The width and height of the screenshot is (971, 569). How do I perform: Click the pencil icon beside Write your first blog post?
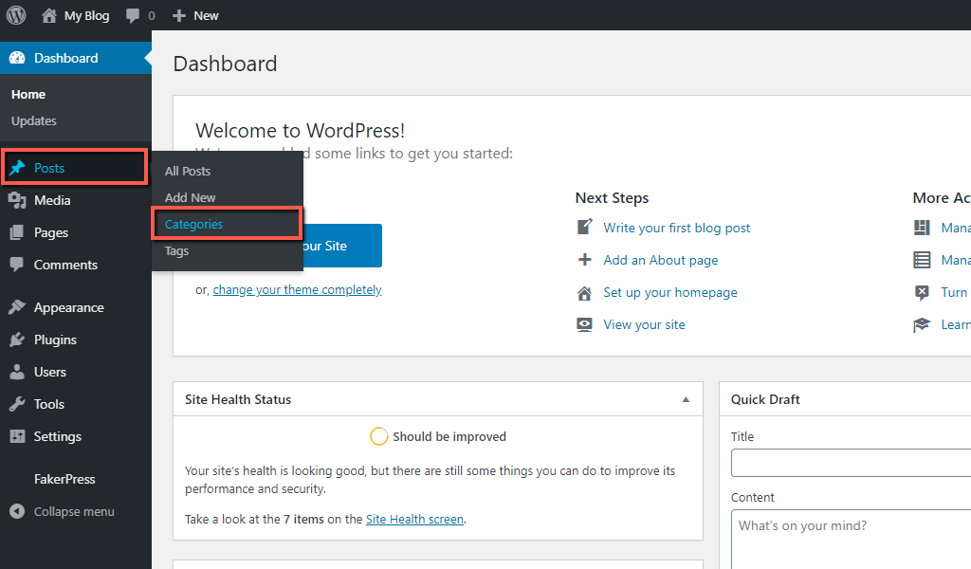[584, 228]
